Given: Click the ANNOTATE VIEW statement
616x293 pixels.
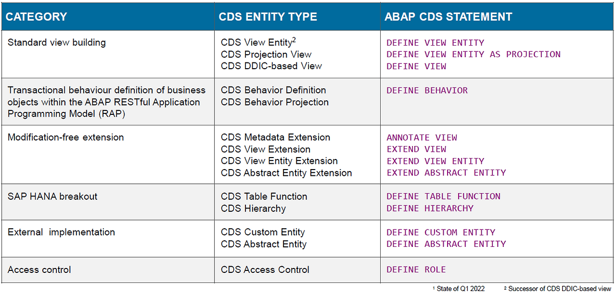Looking at the screenshot, I should [422, 137].
